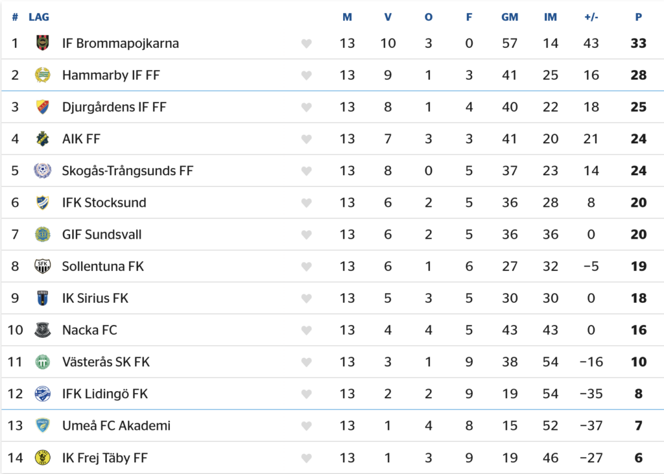Toggle favorite heart for Nacka FC
664x474 pixels.
click(x=307, y=331)
